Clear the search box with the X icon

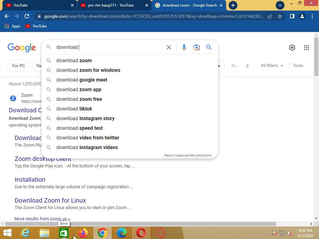click(x=169, y=47)
